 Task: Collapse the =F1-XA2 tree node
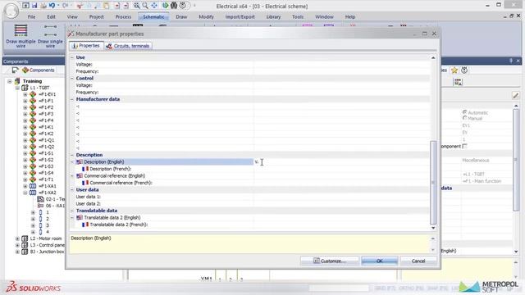(x=25, y=193)
